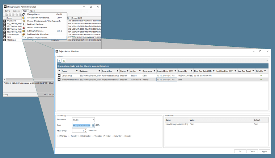The width and height of the screenshot is (275, 158).
Task: Decrease the Recur Every weeks value
Action: 86,132
